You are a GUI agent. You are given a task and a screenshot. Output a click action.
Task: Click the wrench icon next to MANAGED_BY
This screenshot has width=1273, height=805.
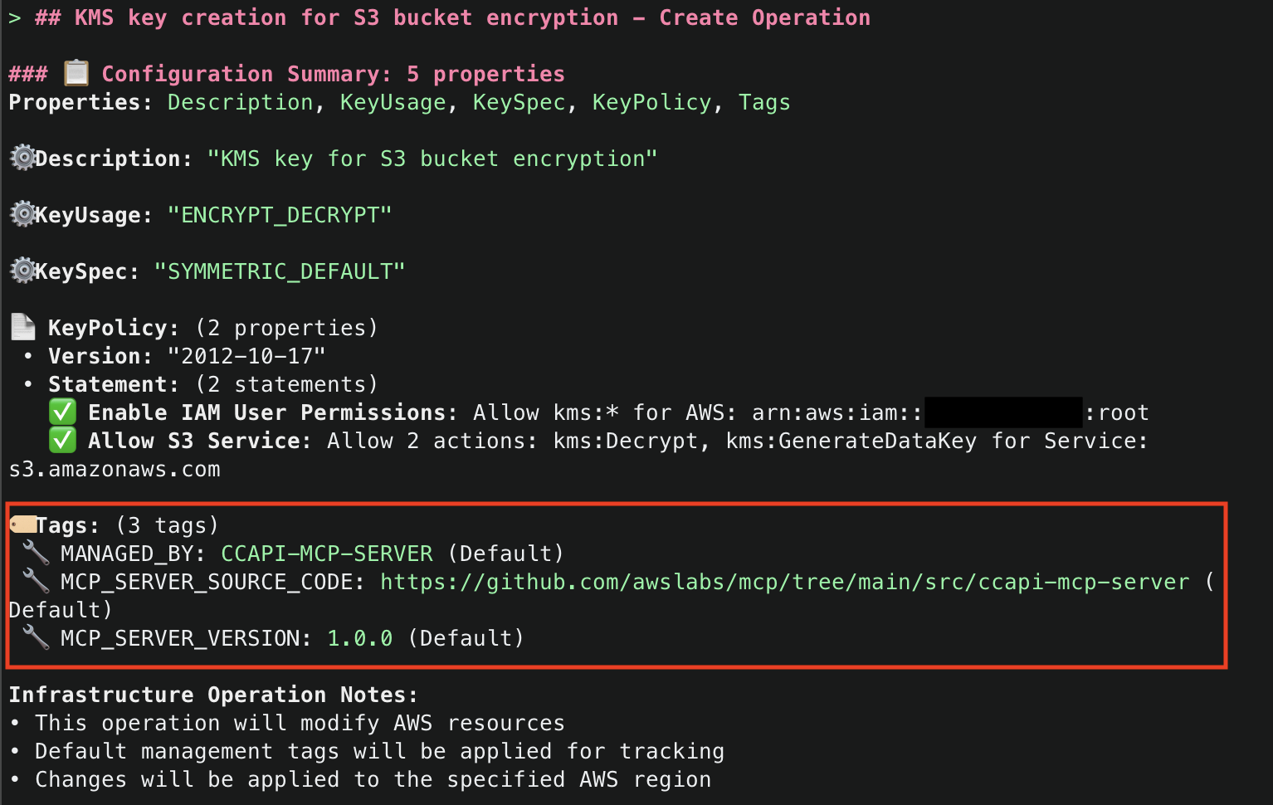coord(36,552)
